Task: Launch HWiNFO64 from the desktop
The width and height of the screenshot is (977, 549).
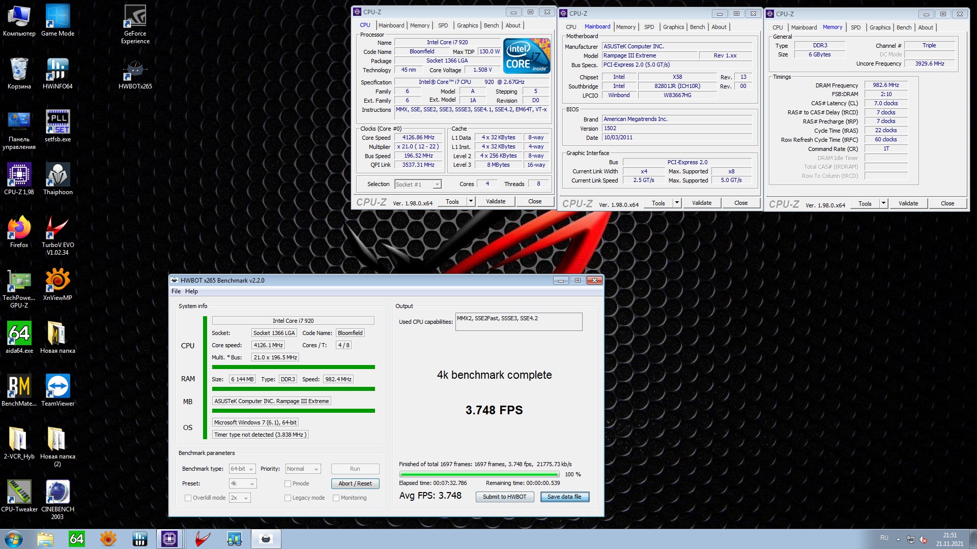Action: (x=58, y=73)
